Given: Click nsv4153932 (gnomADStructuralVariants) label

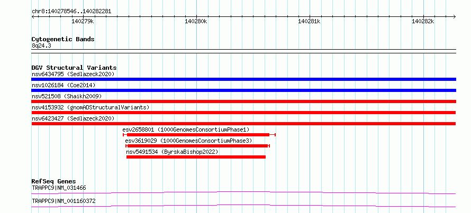Looking at the screenshot, I should (x=90, y=107).
